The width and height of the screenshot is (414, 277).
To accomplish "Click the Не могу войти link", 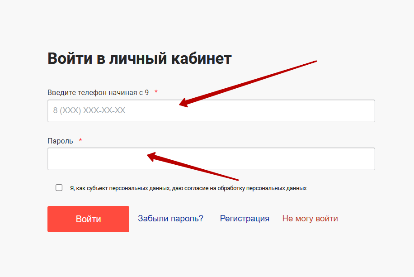I will pos(310,219).
